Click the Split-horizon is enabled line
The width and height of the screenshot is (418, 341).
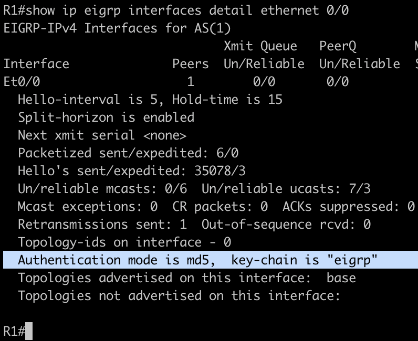[106, 117]
